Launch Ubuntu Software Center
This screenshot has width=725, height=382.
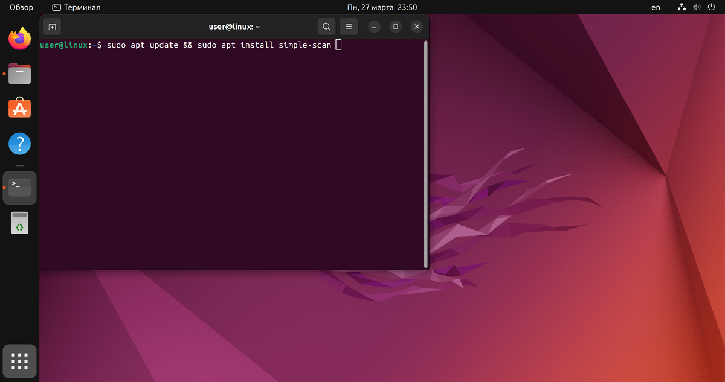click(x=19, y=109)
